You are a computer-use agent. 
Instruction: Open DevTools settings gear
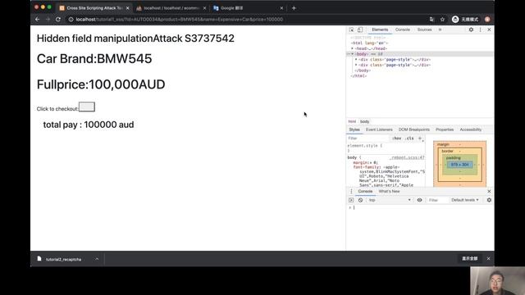[x=471, y=29]
